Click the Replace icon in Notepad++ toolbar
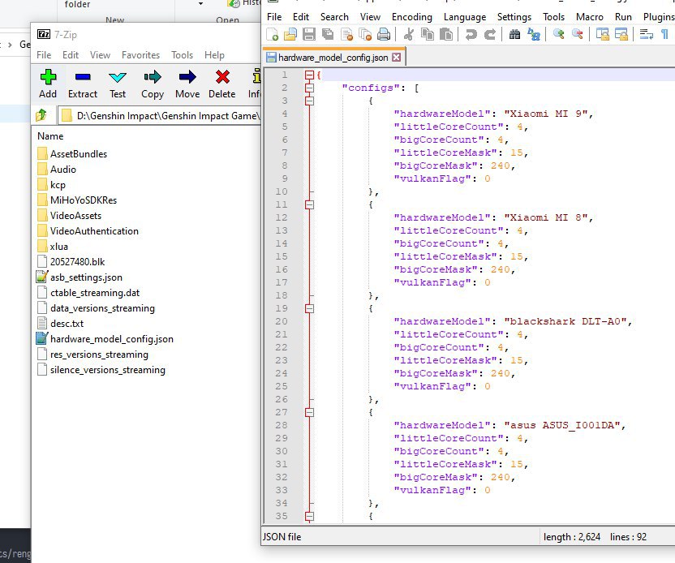This screenshot has width=675, height=563. point(534,34)
